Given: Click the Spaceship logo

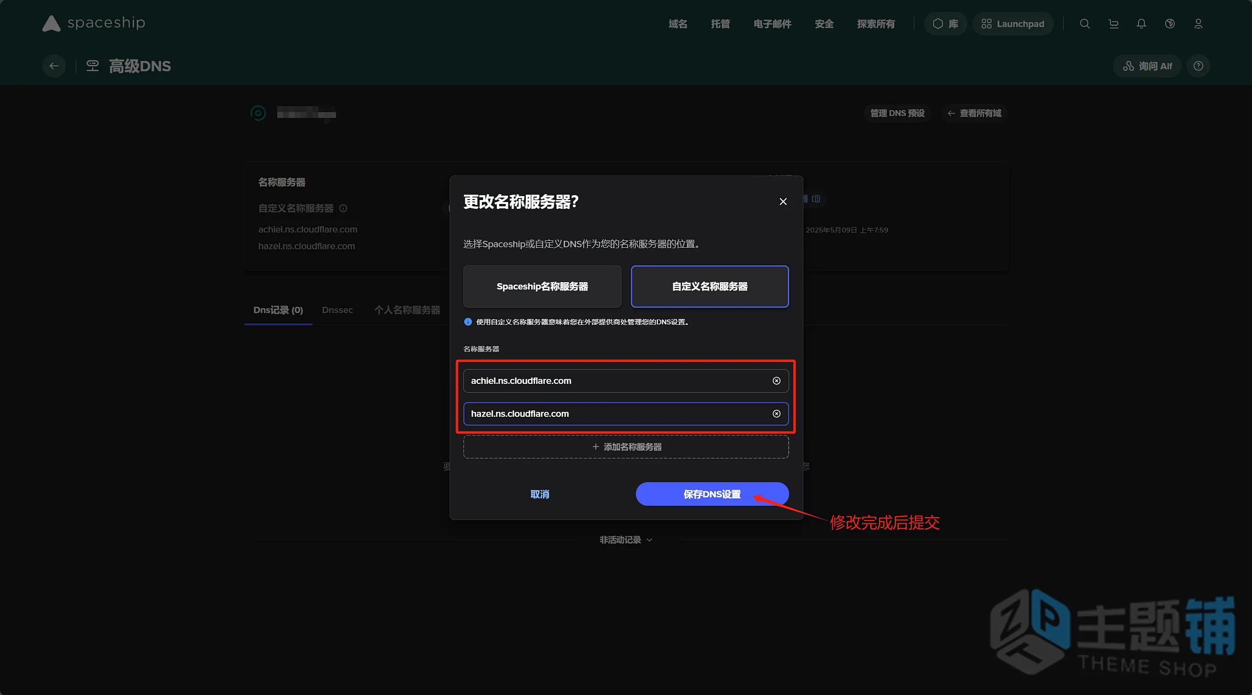Looking at the screenshot, I should pos(93,23).
